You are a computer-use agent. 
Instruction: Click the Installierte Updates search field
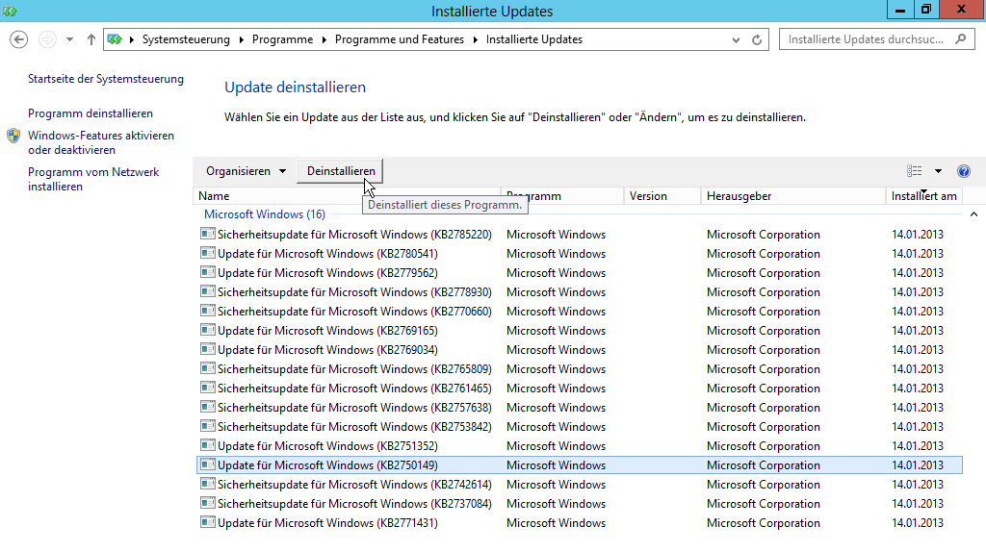coord(867,39)
